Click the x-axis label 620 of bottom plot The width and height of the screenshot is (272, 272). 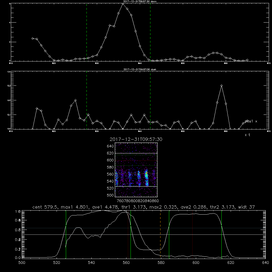click(231, 263)
